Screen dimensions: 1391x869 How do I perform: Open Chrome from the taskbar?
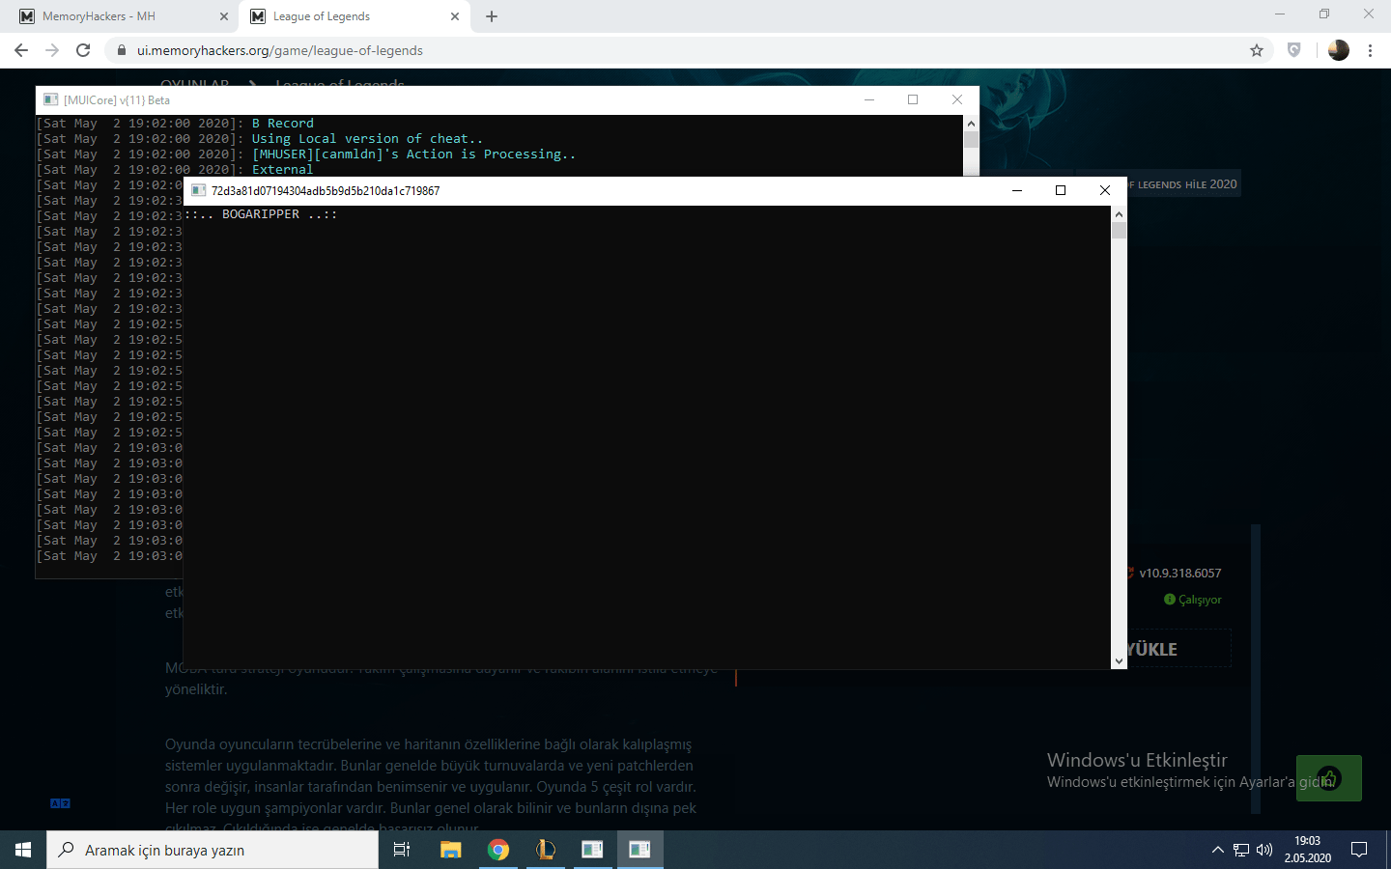pos(498,850)
